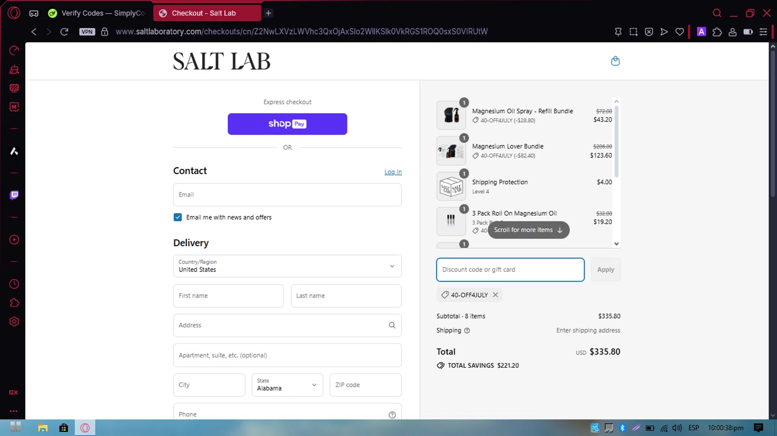777x436 pixels.
Task: Click the Address search field
Action: (287, 325)
